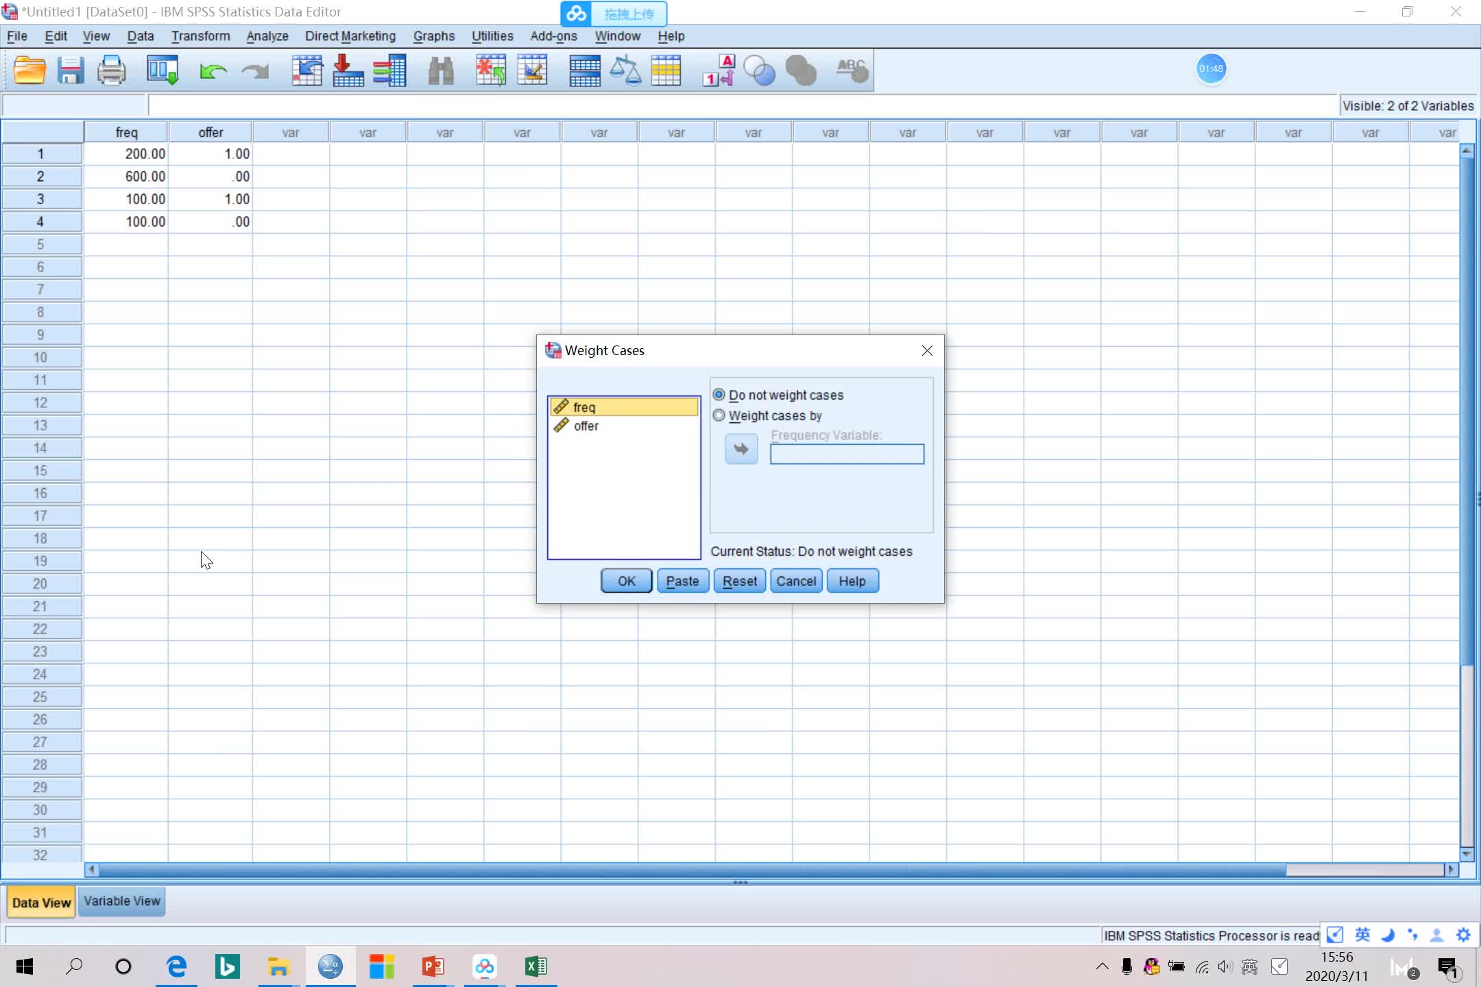The height and width of the screenshot is (987, 1481).
Task: Open the Graphs menu
Action: point(434,36)
